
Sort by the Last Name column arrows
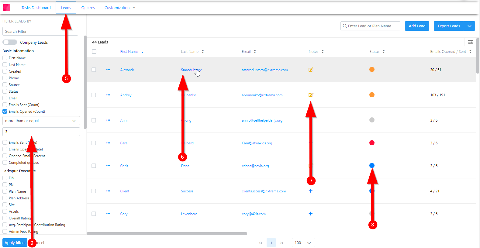click(203, 52)
